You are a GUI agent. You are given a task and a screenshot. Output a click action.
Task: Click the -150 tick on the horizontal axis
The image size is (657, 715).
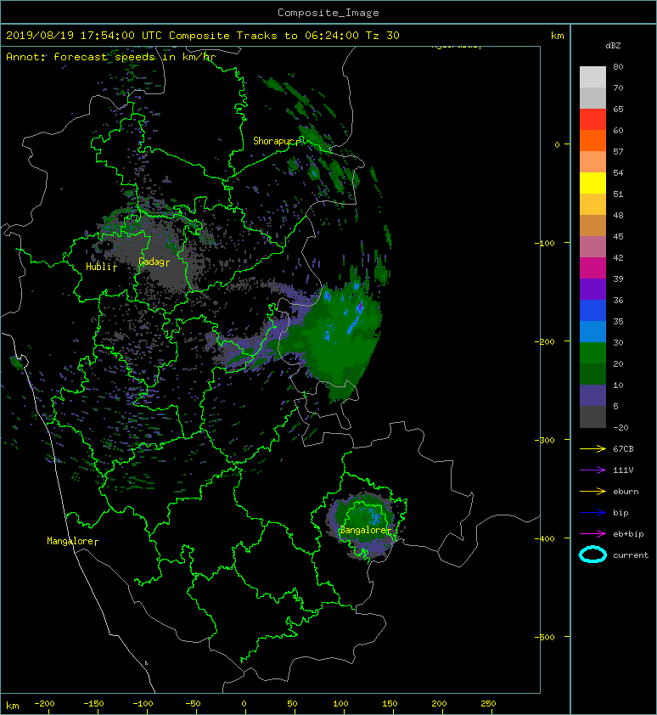coord(93,704)
